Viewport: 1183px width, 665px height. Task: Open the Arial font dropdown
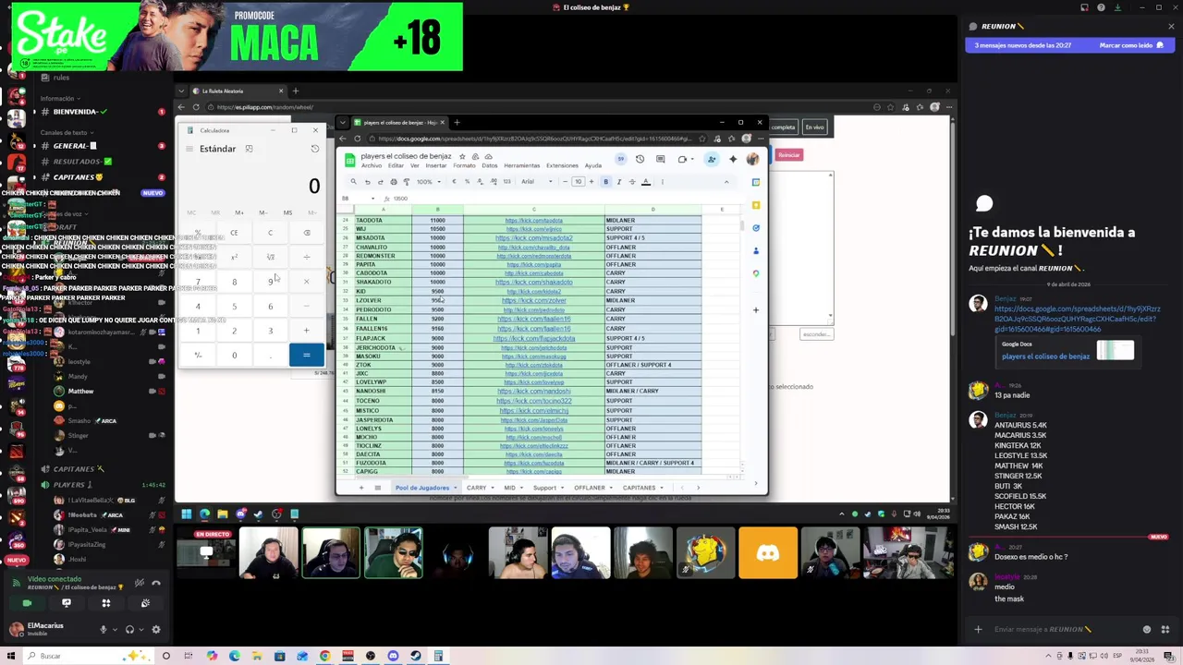pyautogui.click(x=536, y=182)
